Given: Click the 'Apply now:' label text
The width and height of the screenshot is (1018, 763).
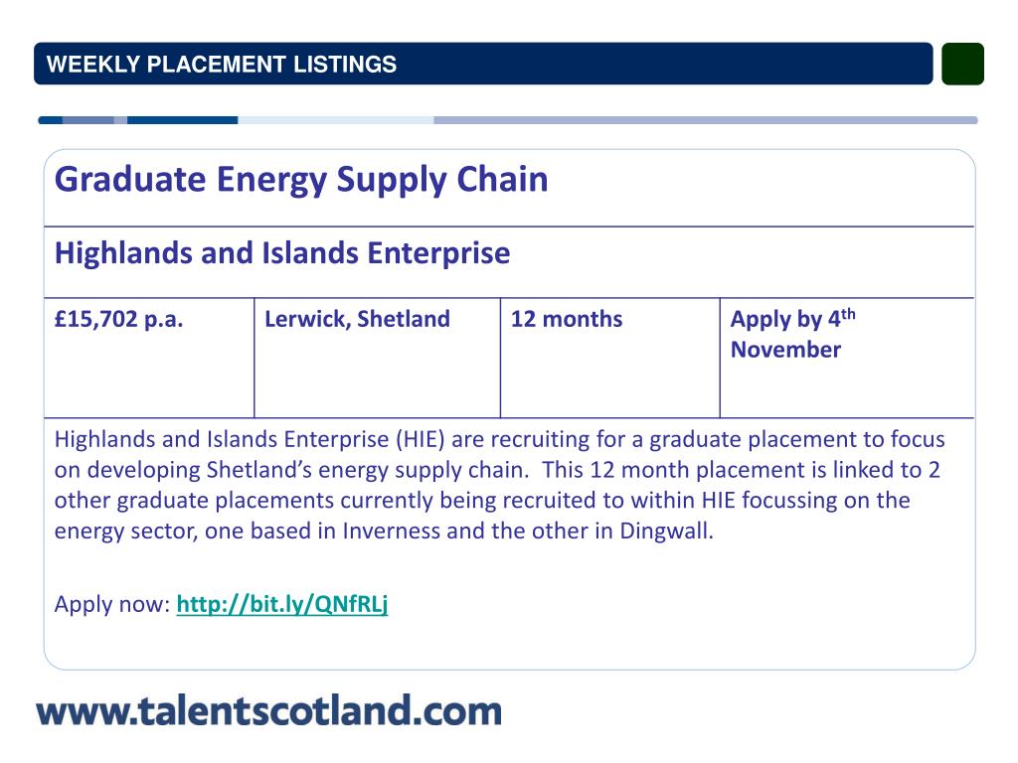Looking at the screenshot, I should pos(112,604).
